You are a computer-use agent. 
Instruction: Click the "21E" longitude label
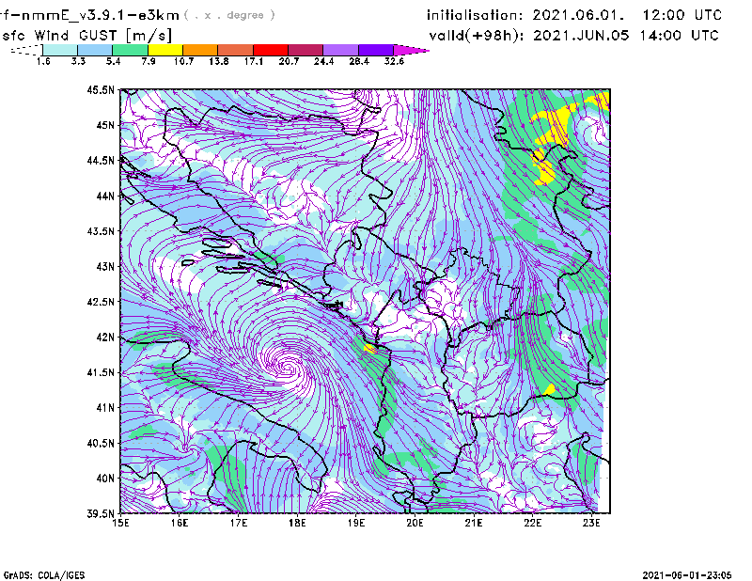(x=474, y=523)
